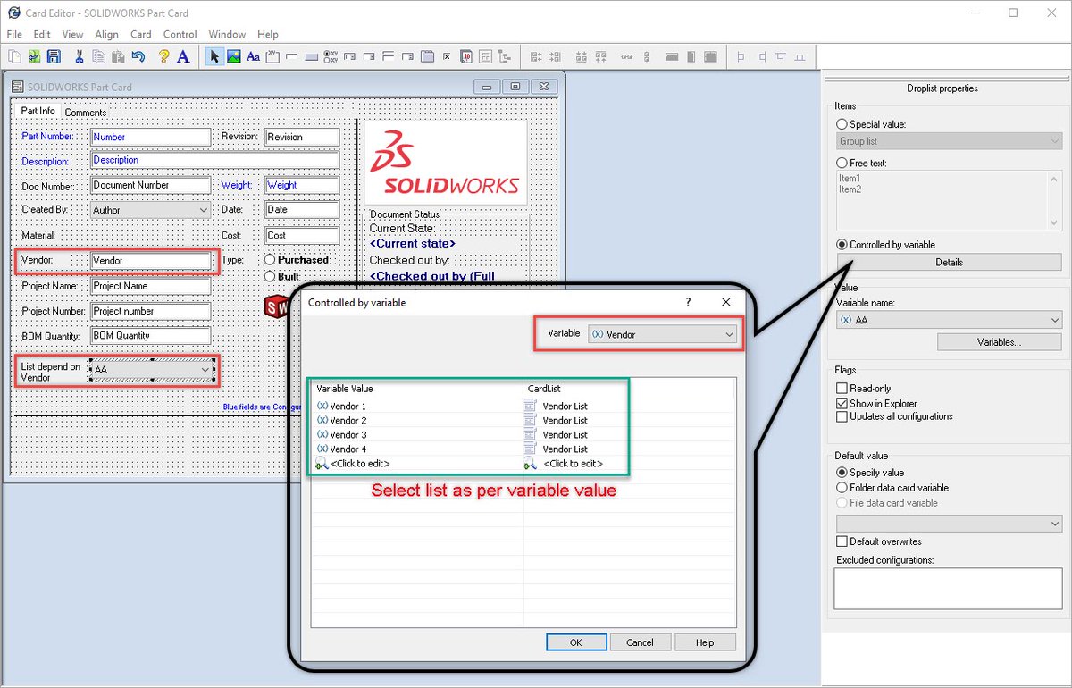
Task: Choose the Frame control tool
Action: [272, 56]
